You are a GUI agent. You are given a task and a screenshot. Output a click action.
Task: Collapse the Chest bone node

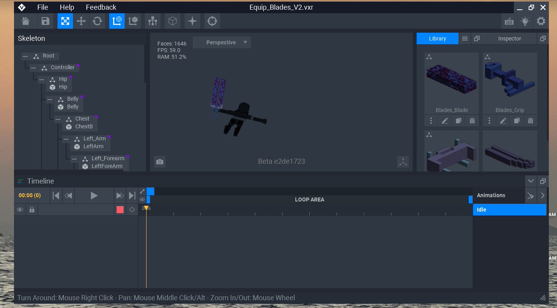click(x=58, y=119)
